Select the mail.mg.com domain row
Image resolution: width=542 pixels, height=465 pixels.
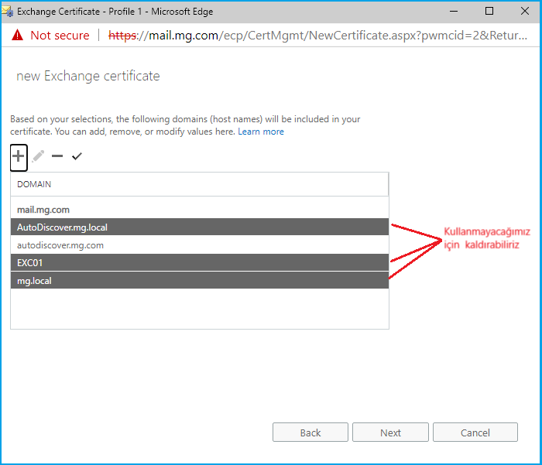pyautogui.click(x=199, y=209)
